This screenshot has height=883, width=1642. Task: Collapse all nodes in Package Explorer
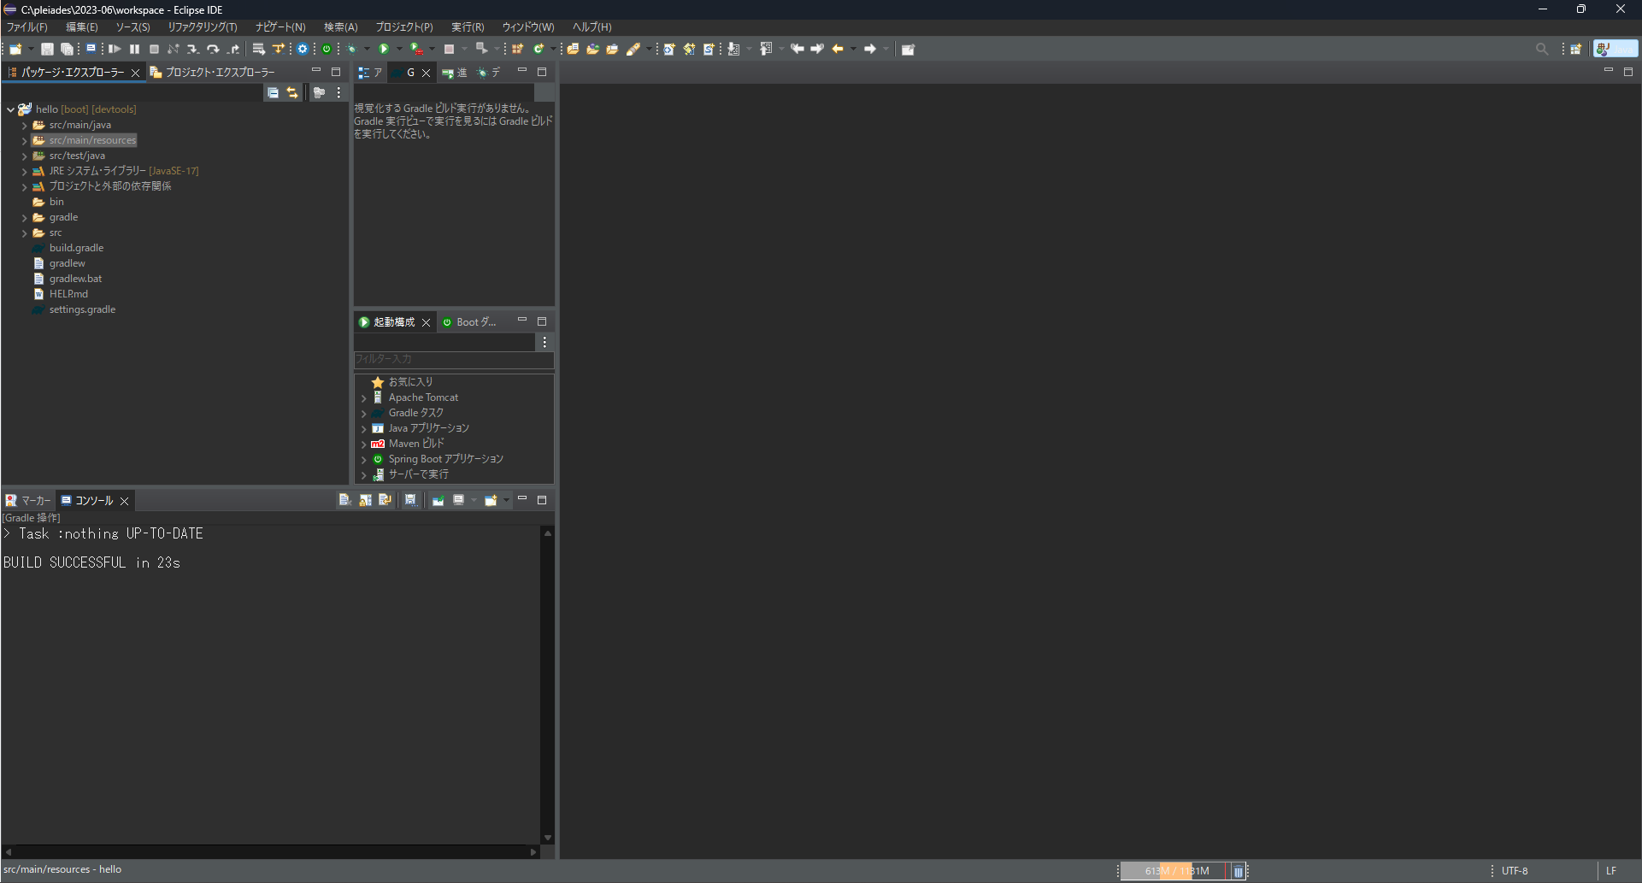[x=273, y=92]
